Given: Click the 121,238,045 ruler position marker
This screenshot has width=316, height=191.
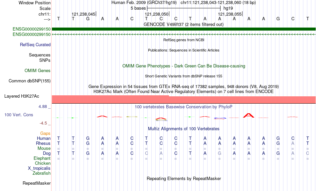Looking at the screenshot, I should pos(83,14).
